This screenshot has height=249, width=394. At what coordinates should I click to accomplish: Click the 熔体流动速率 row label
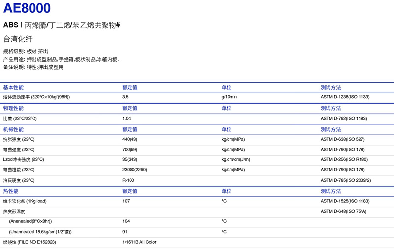37,97
